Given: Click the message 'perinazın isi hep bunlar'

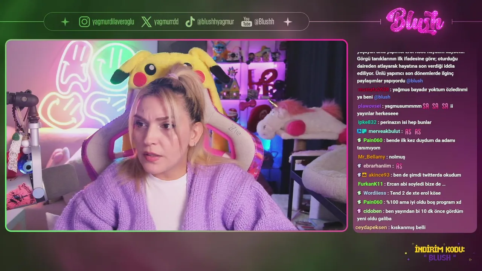Looking at the screenshot, I should (x=406, y=122).
